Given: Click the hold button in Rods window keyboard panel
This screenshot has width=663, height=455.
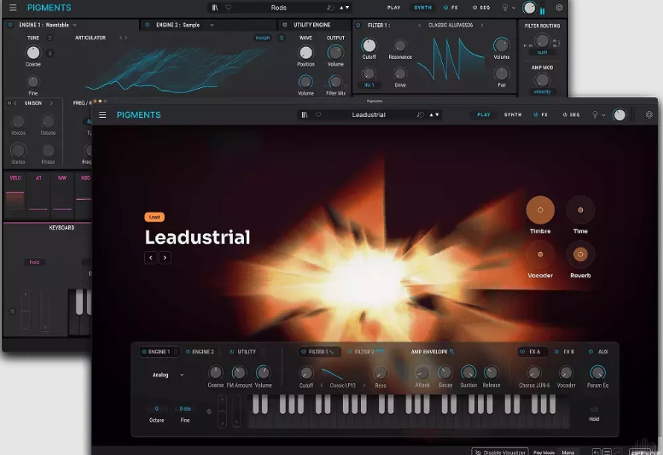Looking at the screenshot, I should [34, 262].
